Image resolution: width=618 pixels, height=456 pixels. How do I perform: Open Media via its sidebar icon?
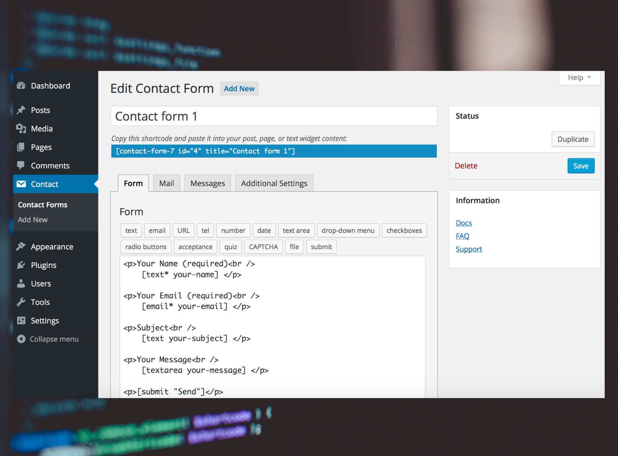(21, 128)
